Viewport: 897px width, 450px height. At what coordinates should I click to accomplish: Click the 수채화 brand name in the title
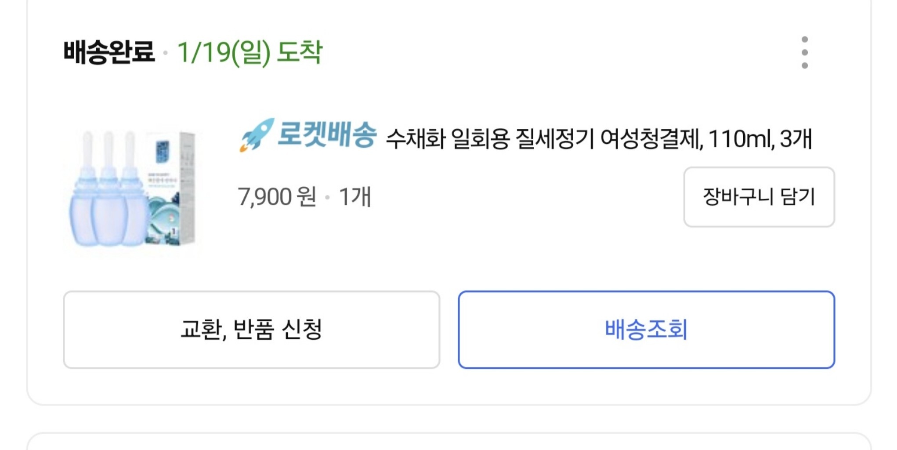(x=416, y=139)
